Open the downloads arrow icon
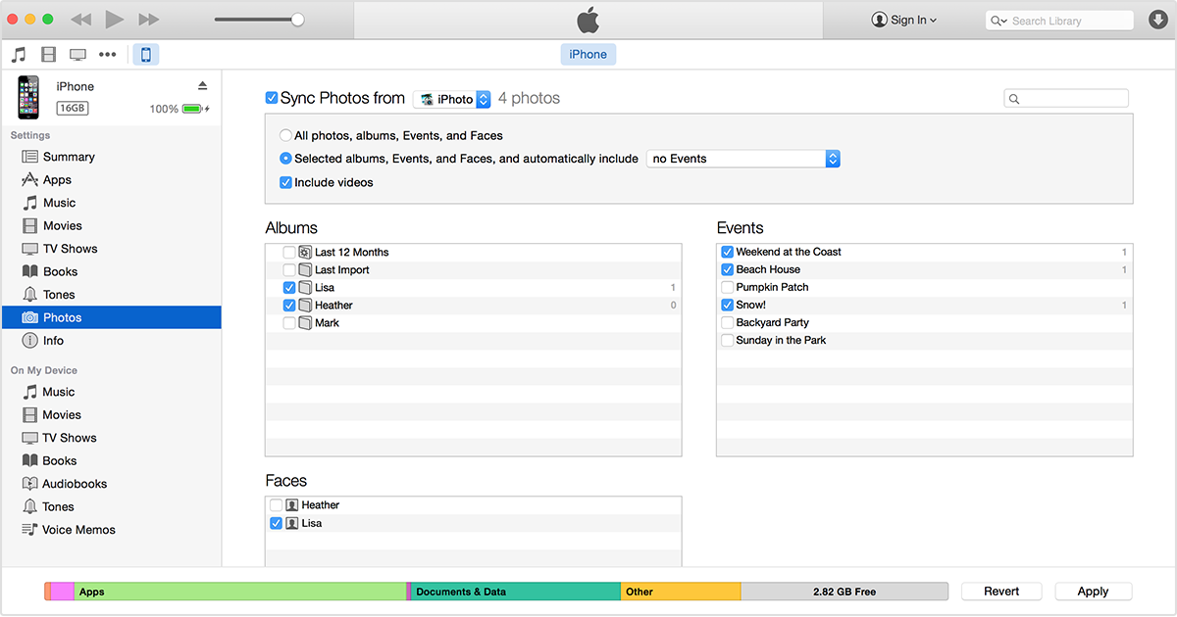Screen dimensions: 1177x617 click(x=1155, y=21)
